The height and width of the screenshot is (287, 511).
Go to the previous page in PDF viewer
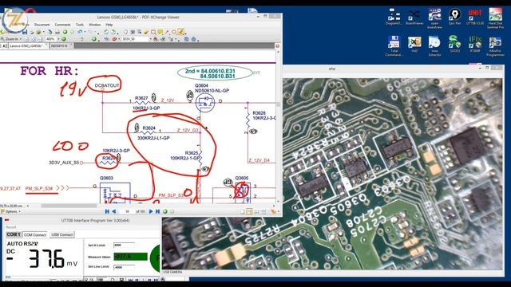pyautogui.click(x=113, y=211)
